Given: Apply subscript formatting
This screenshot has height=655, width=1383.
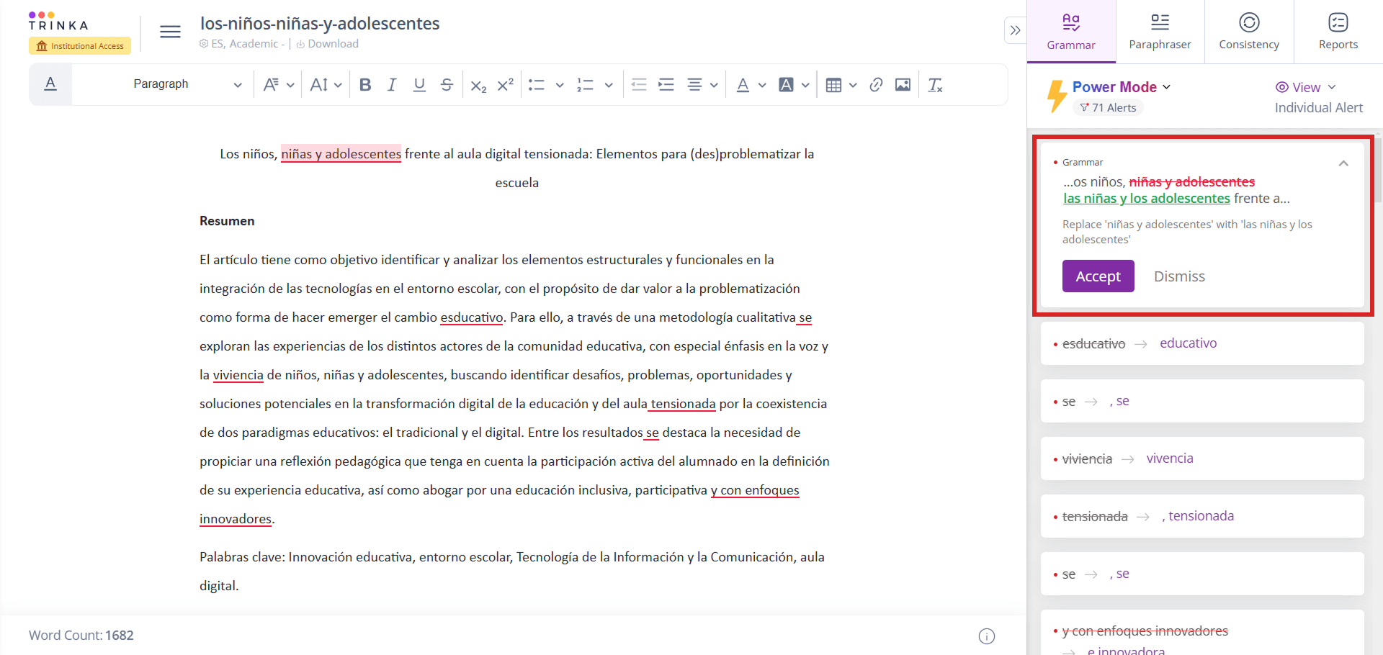Looking at the screenshot, I should click(x=478, y=85).
